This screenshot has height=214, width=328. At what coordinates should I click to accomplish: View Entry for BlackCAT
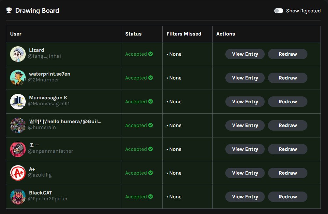[245, 197]
